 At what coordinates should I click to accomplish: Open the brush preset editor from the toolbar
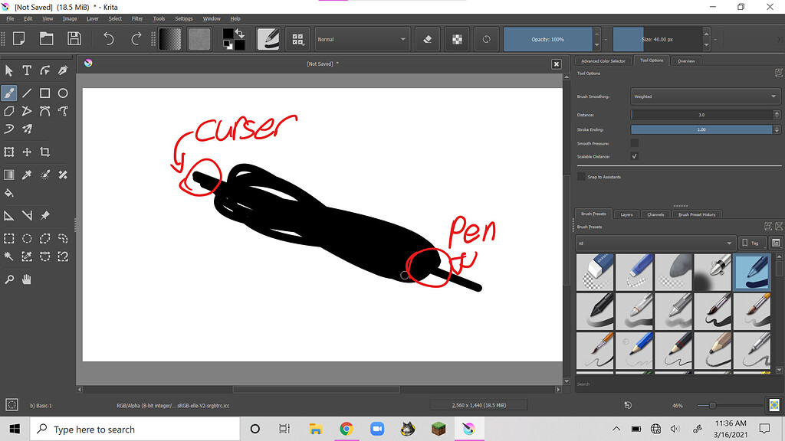tap(268, 38)
